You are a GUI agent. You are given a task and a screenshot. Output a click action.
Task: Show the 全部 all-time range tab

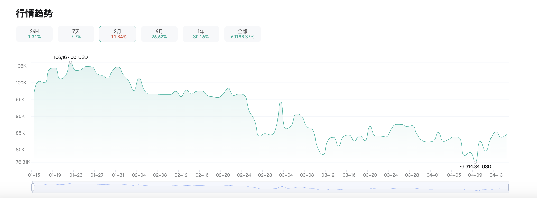243,34
